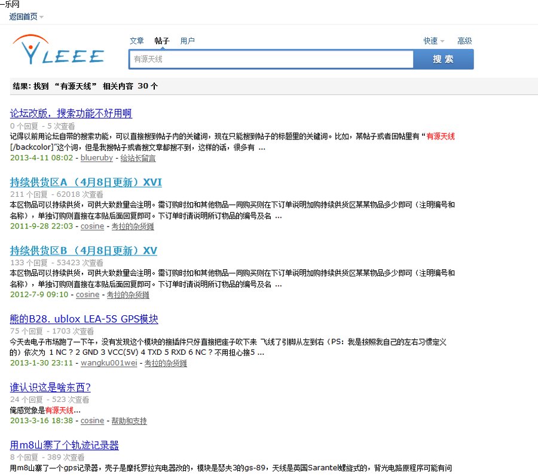Switch to the 文章 search tab
538x475 pixels.
pos(136,41)
